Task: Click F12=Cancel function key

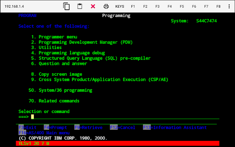Action: (x=123, y=127)
